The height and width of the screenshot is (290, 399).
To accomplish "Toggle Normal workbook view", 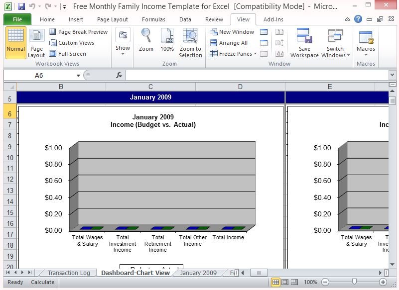I will click(16, 43).
